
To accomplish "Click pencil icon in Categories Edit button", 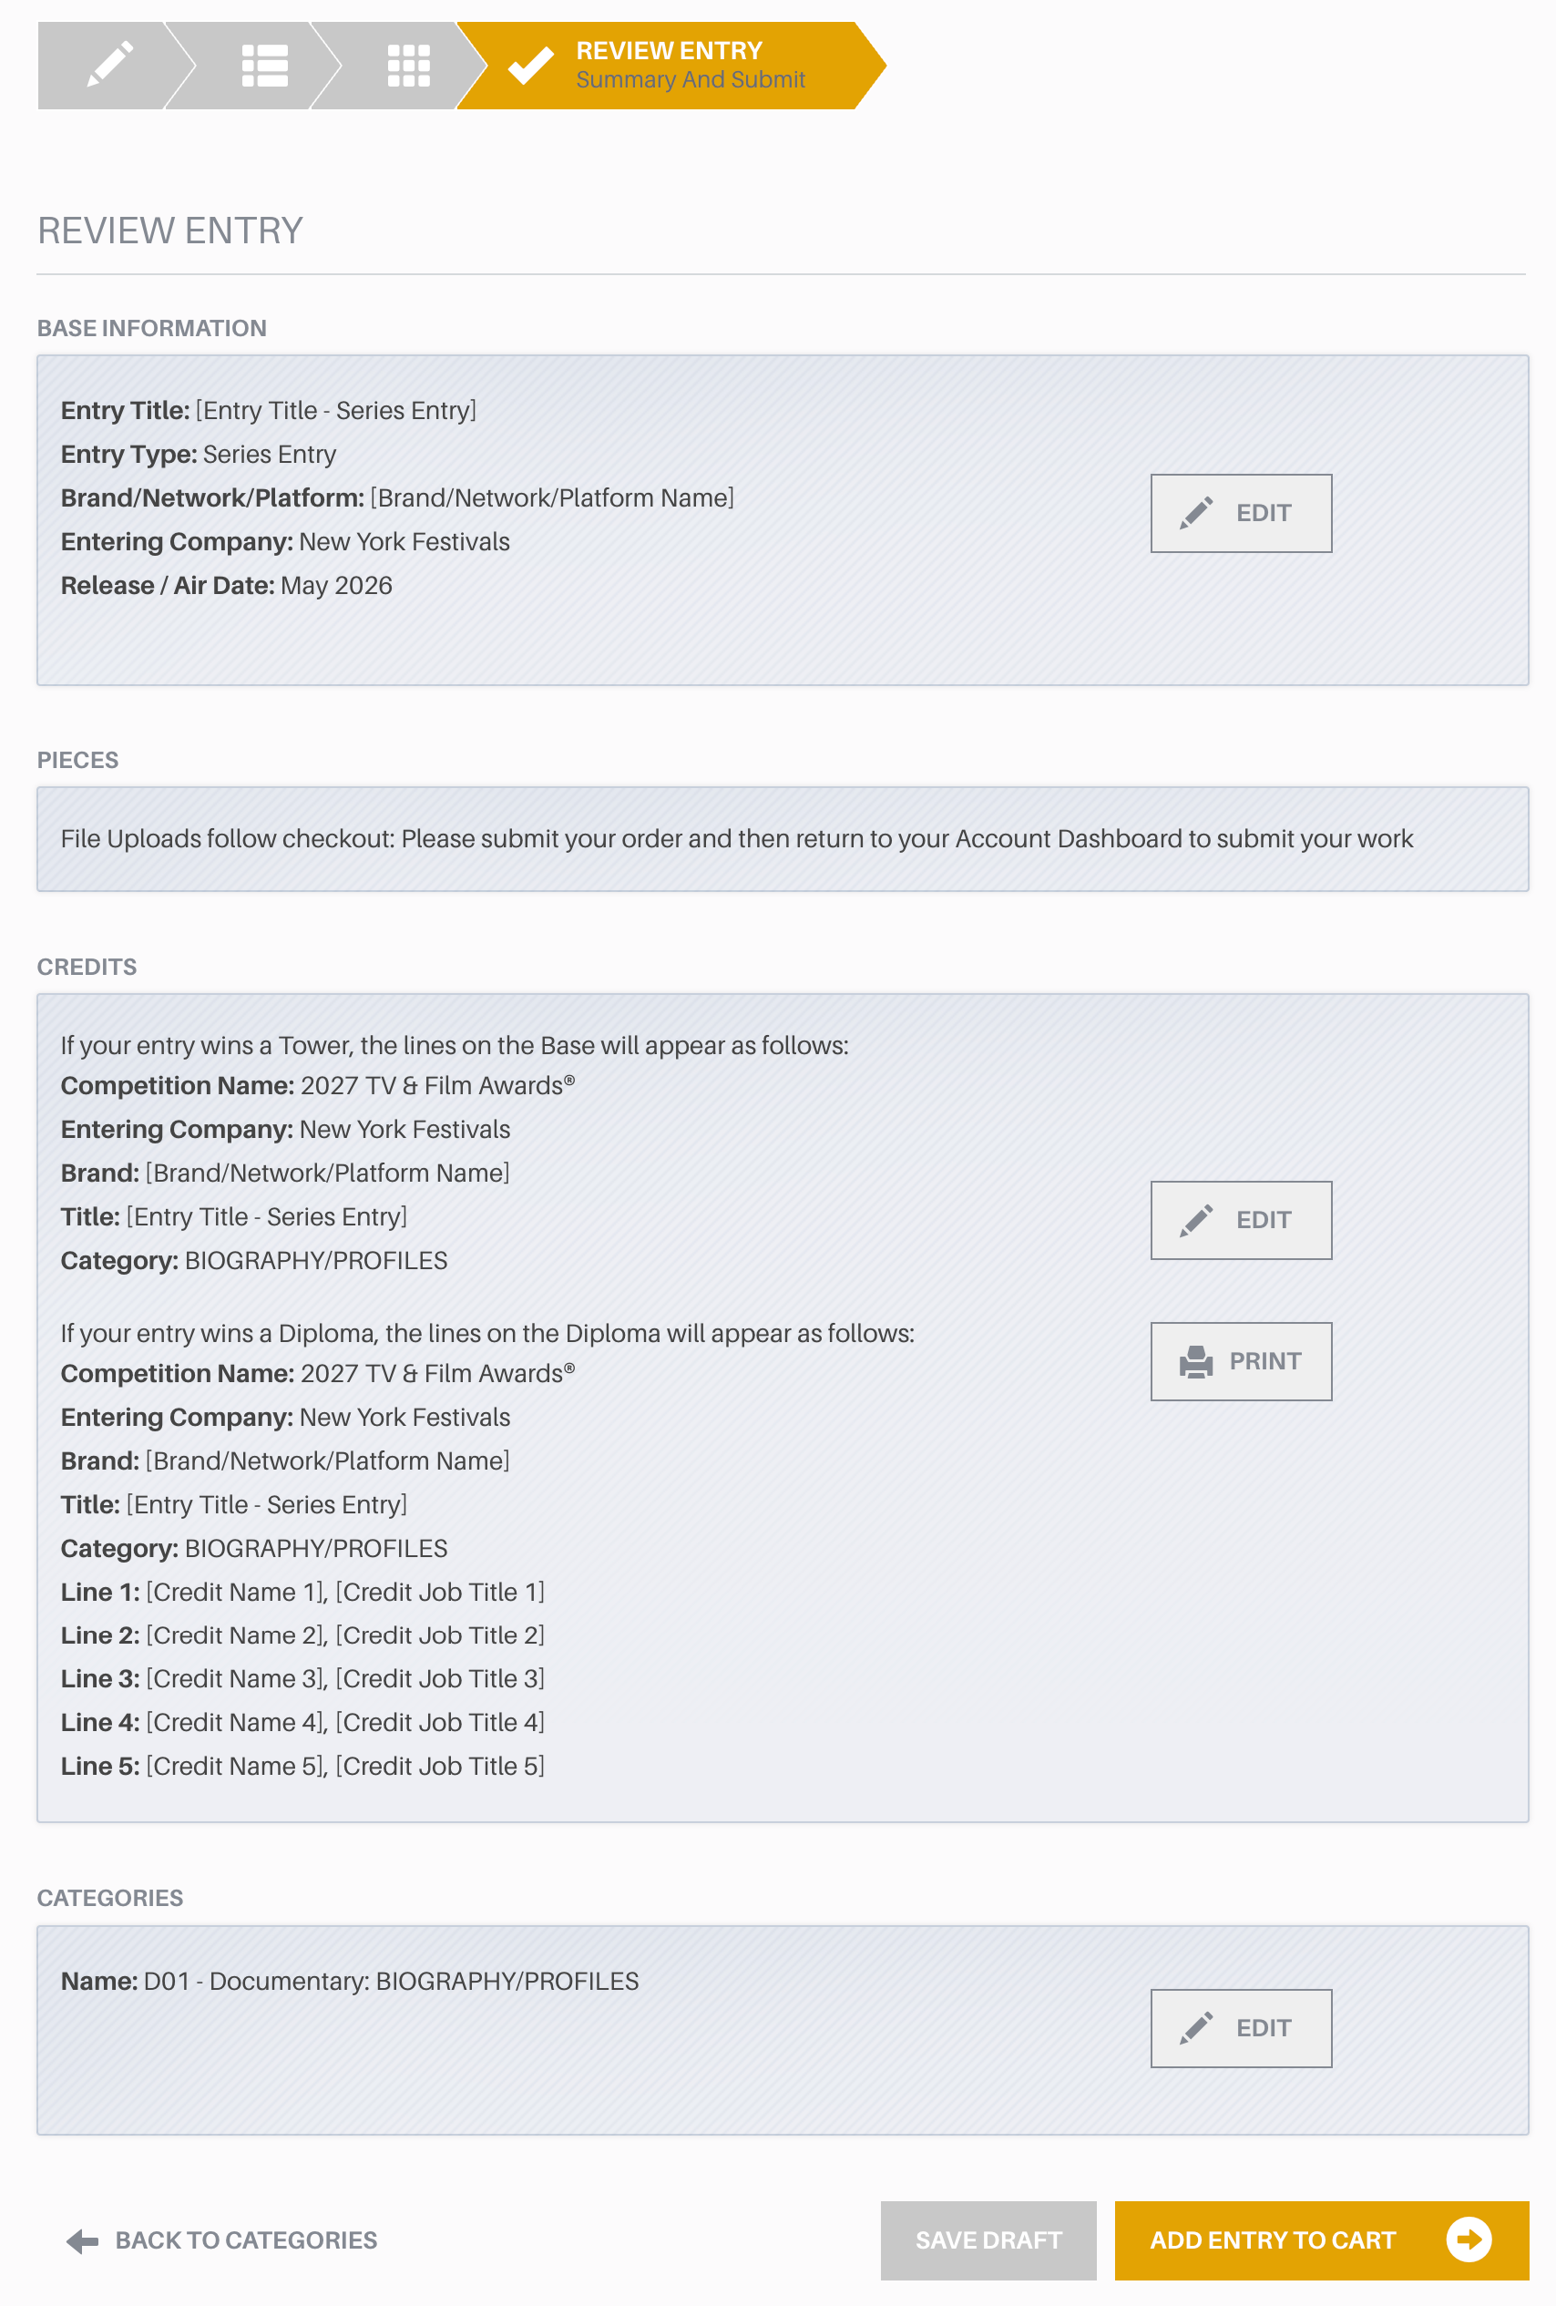I will coord(1196,2028).
